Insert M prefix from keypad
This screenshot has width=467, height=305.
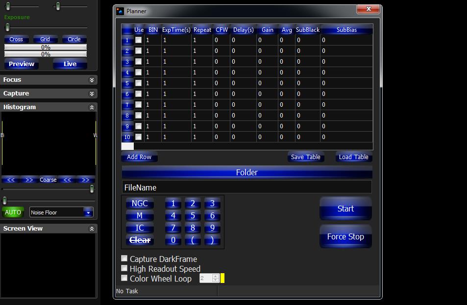pyautogui.click(x=140, y=215)
